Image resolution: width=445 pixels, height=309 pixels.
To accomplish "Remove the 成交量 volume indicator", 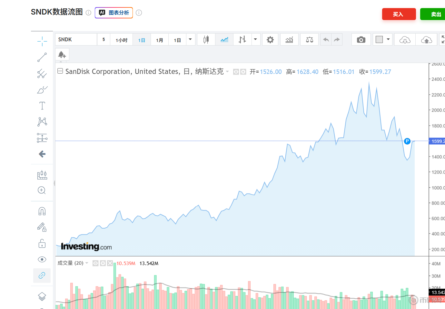I will pyautogui.click(x=110, y=263).
